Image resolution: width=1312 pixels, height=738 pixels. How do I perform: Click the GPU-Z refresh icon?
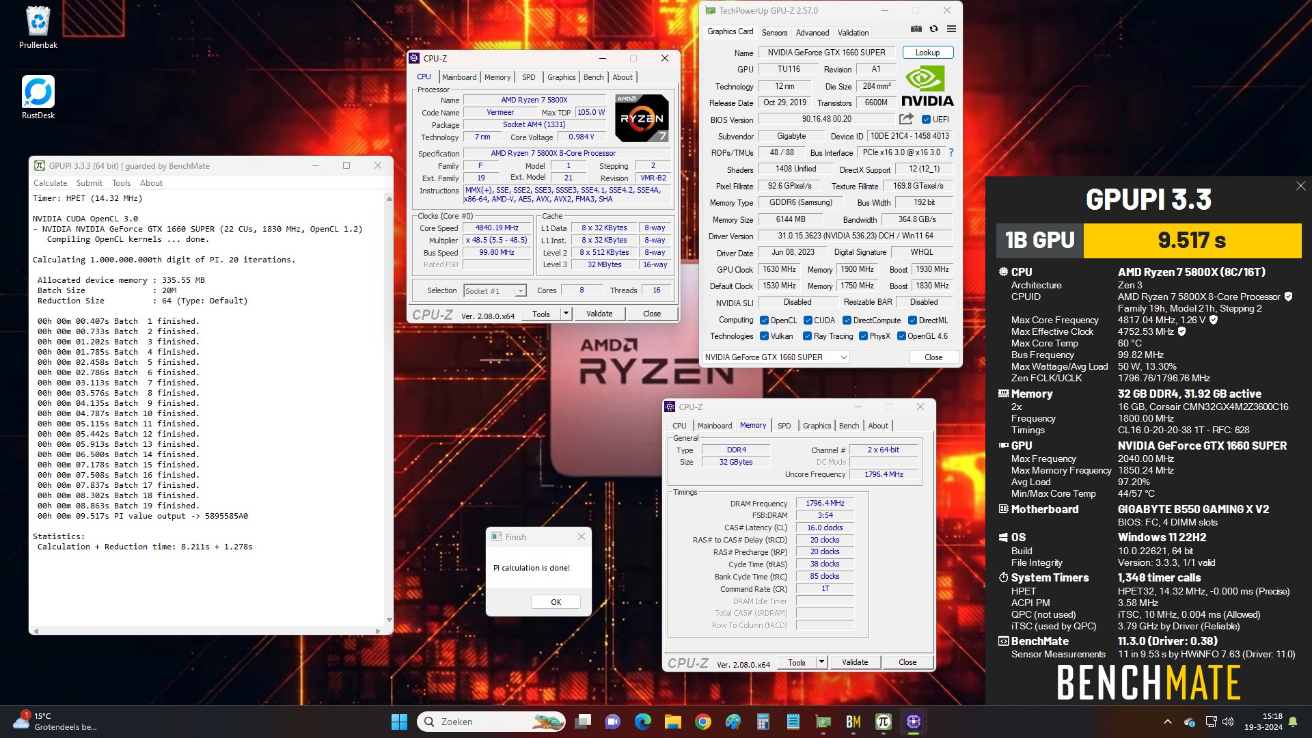pos(933,29)
